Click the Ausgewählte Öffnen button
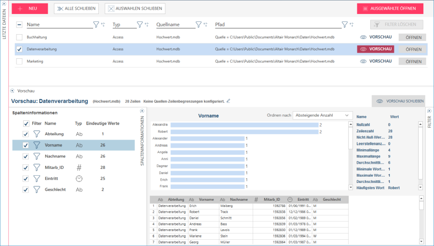 pos(390,9)
